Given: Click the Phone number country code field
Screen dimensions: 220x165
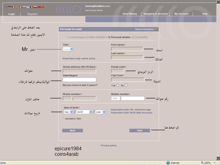Looking at the screenshot, I should coord(67,98).
